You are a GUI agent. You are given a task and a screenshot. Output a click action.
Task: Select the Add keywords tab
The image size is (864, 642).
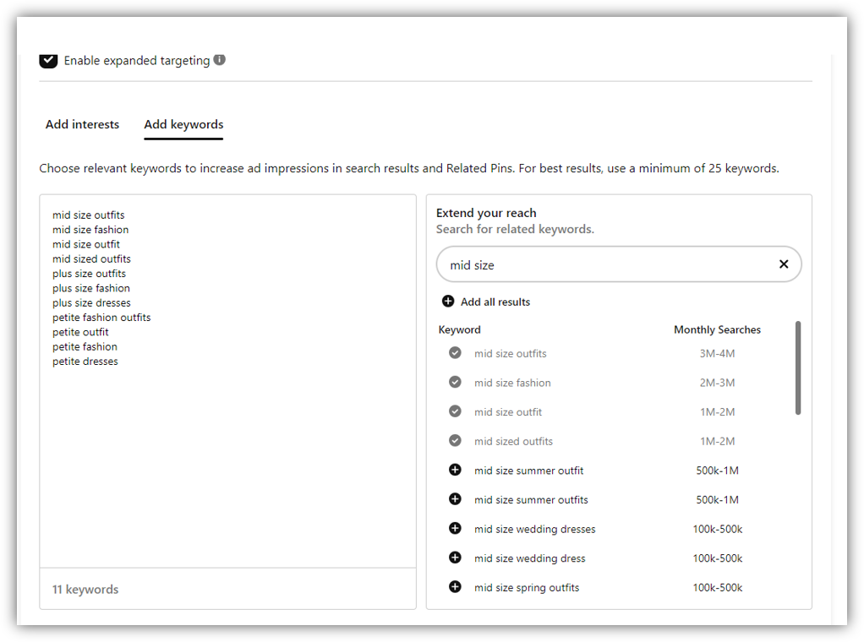click(x=183, y=124)
